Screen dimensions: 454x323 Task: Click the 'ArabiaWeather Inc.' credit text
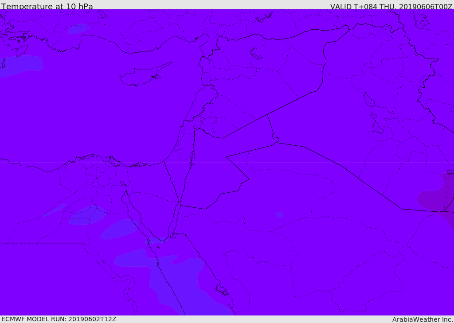422,319
